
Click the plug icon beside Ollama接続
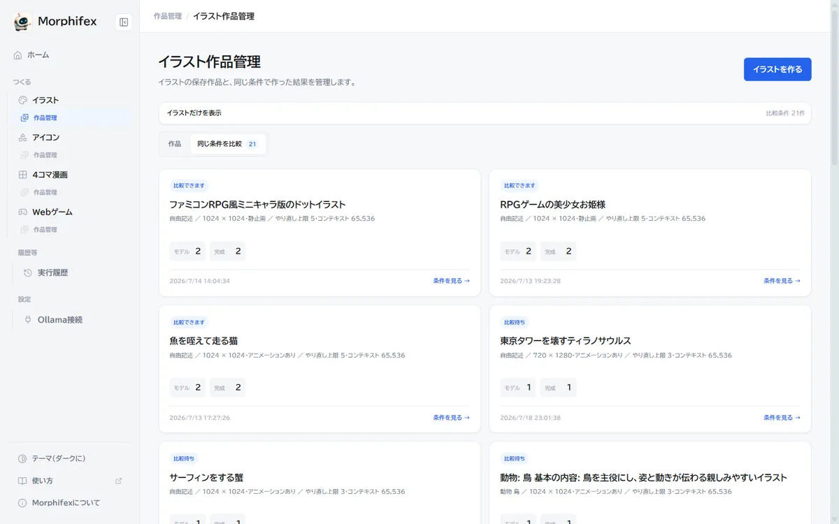[28, 319]
